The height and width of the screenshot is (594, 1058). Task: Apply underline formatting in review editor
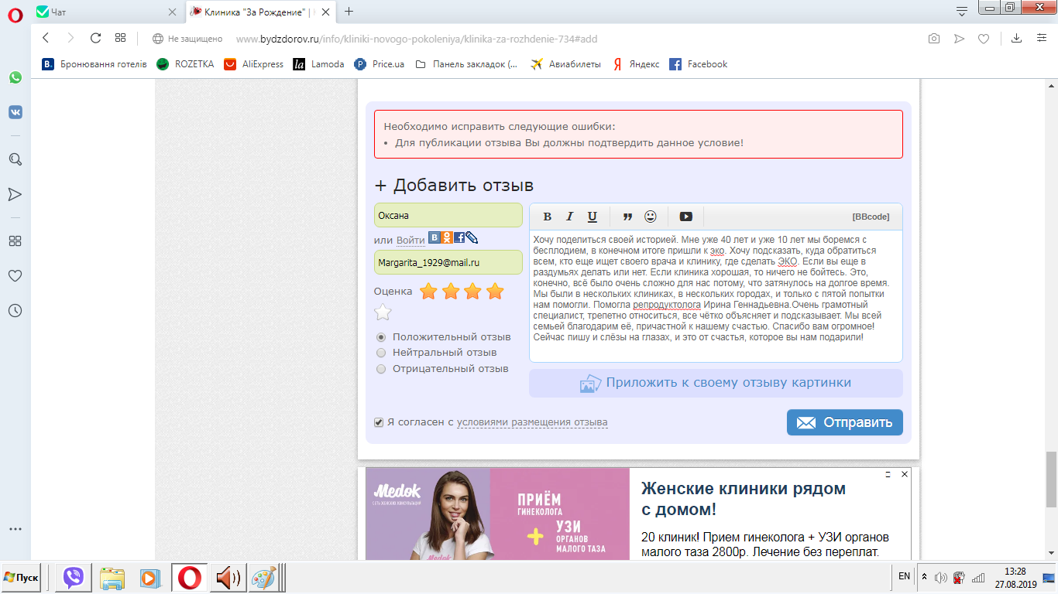click(x=593, y=217)
